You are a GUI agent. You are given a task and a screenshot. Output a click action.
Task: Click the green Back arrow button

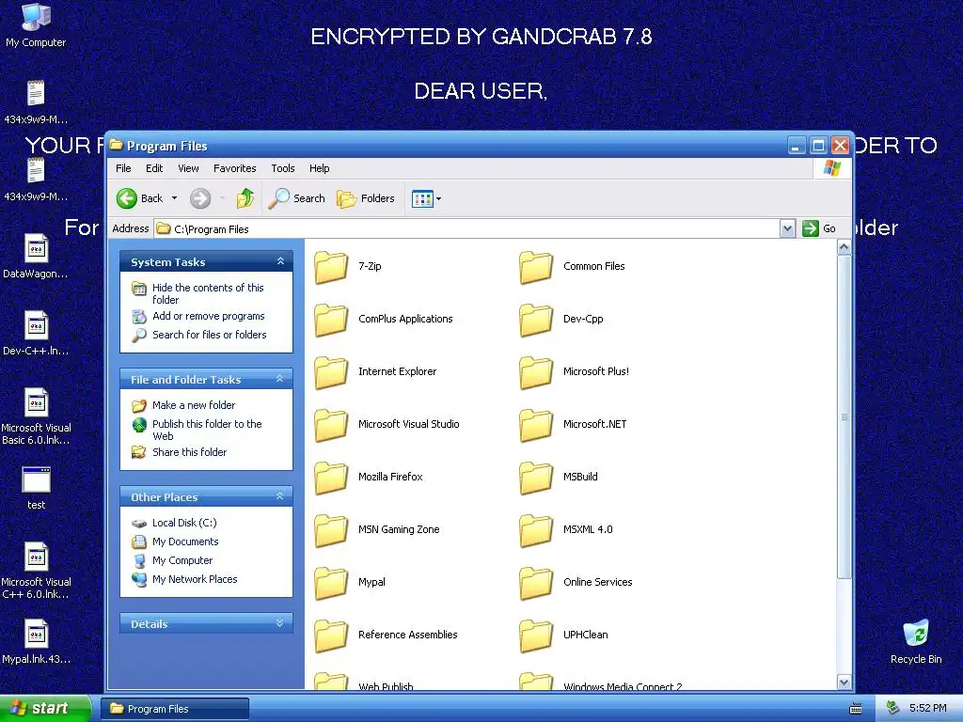click(x=127, y=198)
